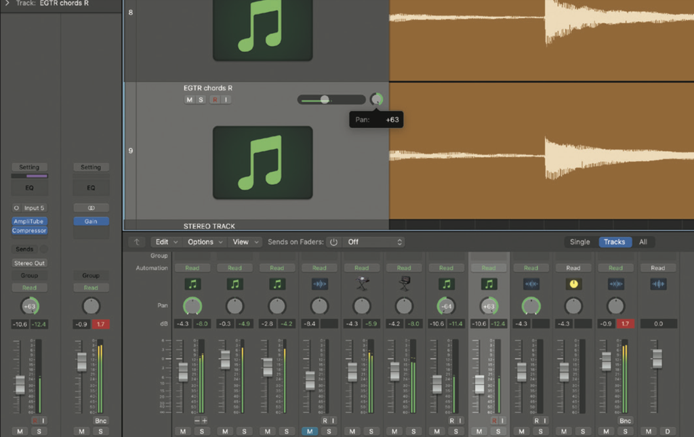
Task: Open the large music note icon on track 9
Action: [x=262, y=163]
